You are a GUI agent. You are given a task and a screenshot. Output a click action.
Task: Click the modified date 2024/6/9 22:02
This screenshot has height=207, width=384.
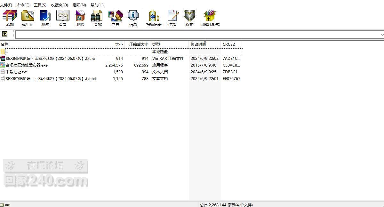[x=205, y=59]
